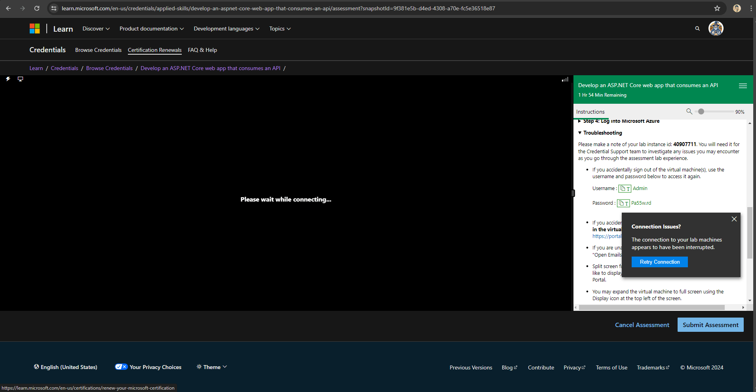756x392 pixels.
Task: Go to Browse Credentials in subnav
Action: pyautogui.click(x=98, y=50)
